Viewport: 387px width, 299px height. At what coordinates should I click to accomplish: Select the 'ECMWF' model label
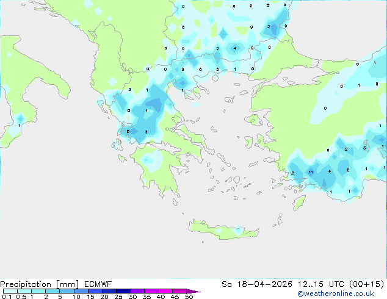coord(98,284)
